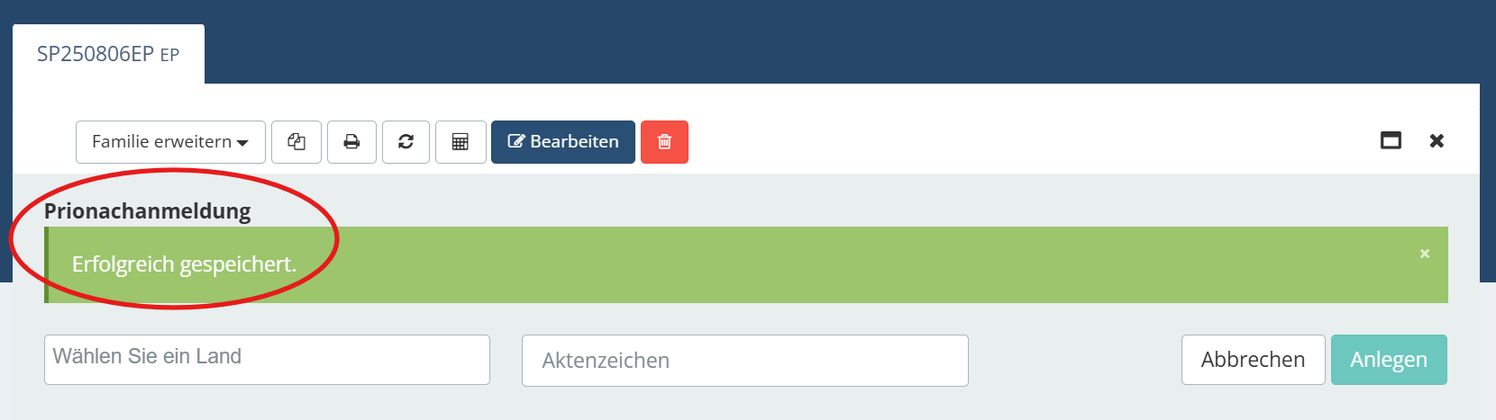Click the small EP label in the tab
The height and width of the screenshot is (420, 1496).
(169, 55)
